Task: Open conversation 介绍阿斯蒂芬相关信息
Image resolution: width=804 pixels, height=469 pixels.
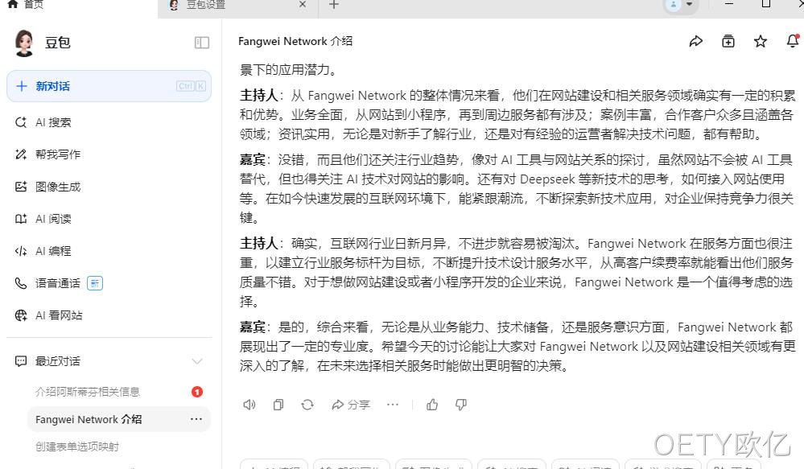Action: tap(88, 392)
